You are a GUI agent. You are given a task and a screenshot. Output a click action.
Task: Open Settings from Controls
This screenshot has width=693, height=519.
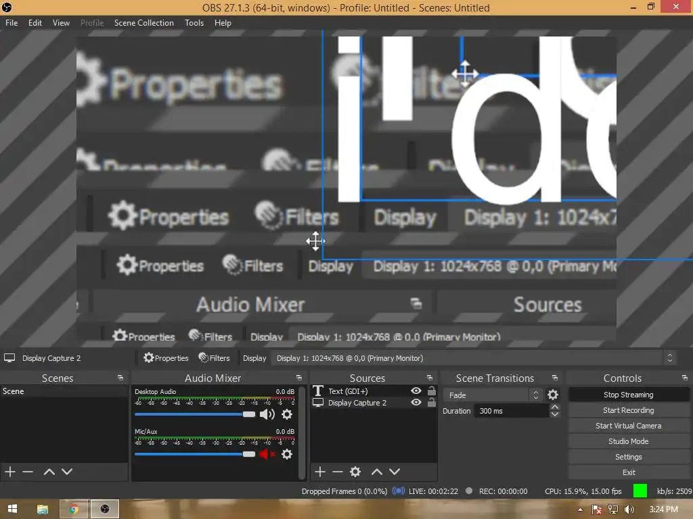click(x=628, y=456)
